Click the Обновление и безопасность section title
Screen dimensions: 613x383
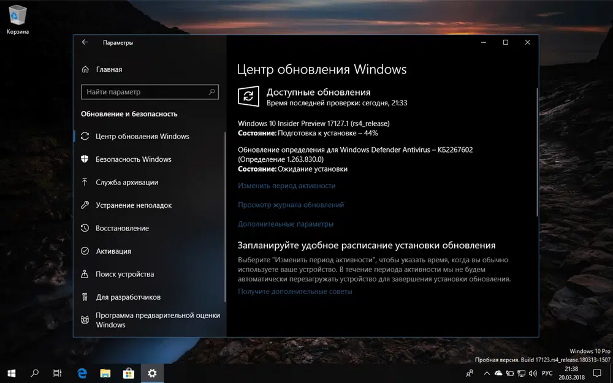click(129, 114)
